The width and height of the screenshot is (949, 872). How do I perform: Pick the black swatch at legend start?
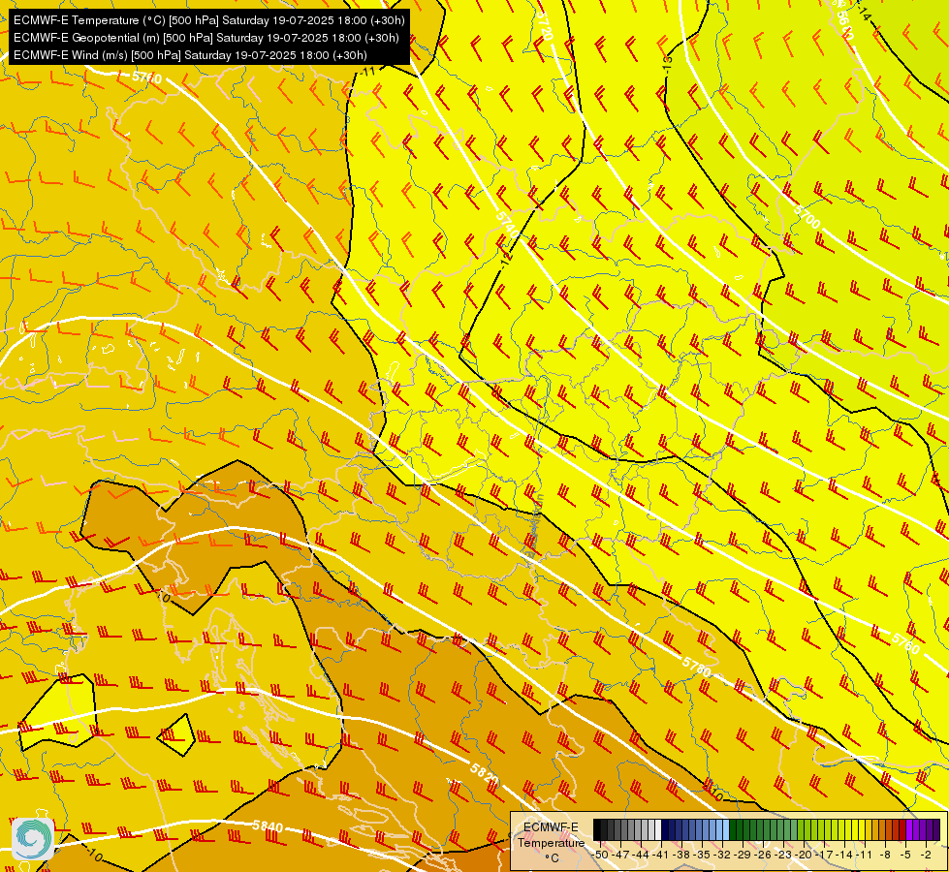click(597, 829)
